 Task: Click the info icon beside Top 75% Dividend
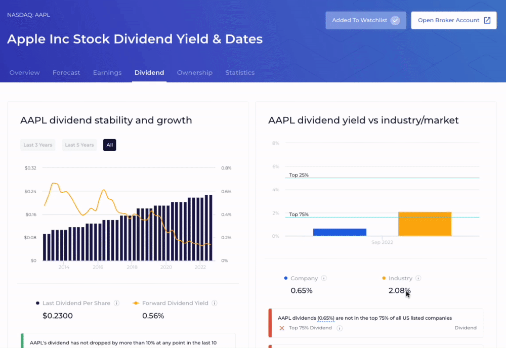tap(340, 328)
